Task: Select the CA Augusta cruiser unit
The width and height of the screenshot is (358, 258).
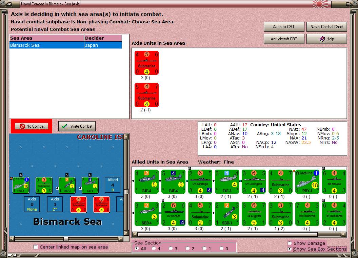Action: click(254, 214)
